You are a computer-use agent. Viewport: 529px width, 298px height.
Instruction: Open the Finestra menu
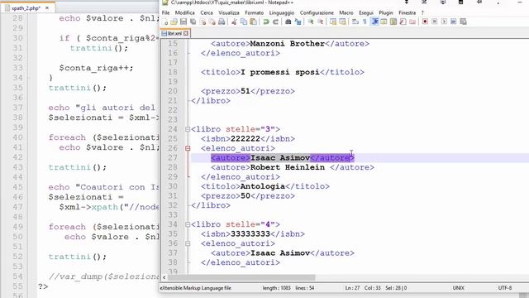pos(407,13)
